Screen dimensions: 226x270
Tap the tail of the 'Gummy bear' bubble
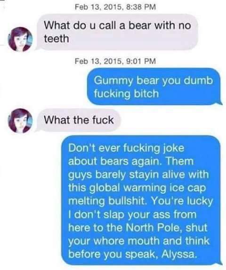click(219, 103)
